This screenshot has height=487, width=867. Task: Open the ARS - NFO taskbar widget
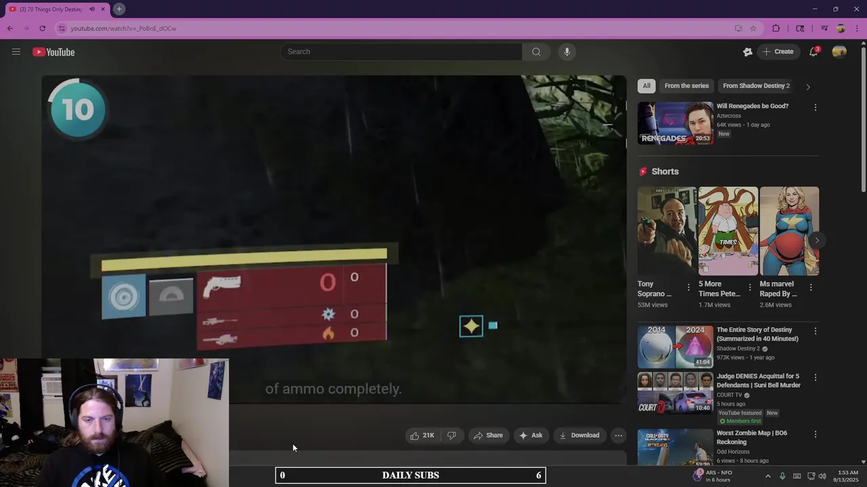[x=713, y=476]
